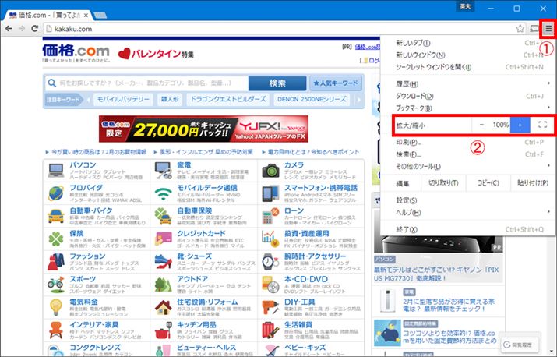Choose 検索(F)... in the menu

point(467,154)
